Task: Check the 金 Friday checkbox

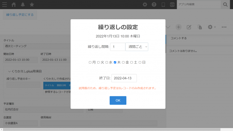Action: [123, 62]
